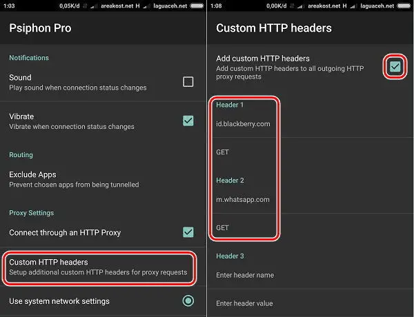Edit Header 1 name id.blackberry.com
Image resolution: width=414 pixels, height=317 pixels.
point(310,124)
